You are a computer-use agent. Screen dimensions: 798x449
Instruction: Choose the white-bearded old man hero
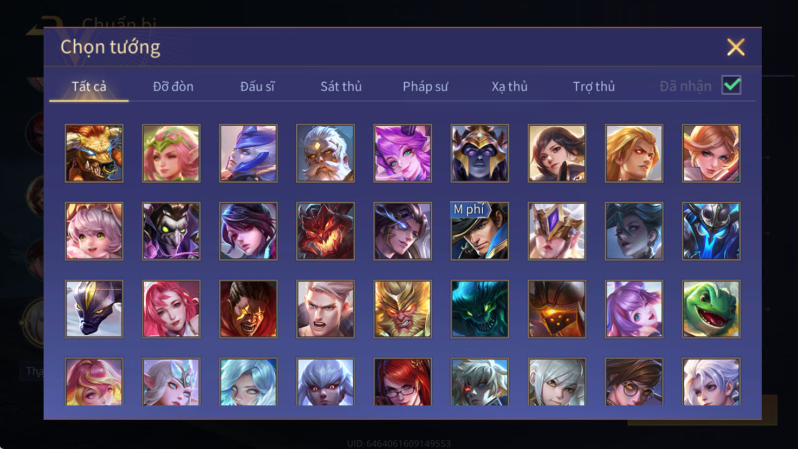pos(326,153)
